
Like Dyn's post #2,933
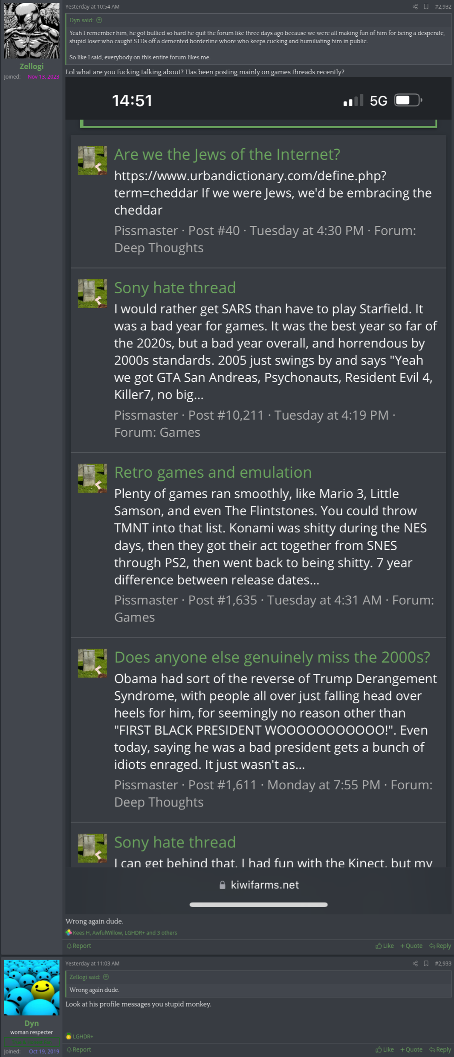point(385,1049)
